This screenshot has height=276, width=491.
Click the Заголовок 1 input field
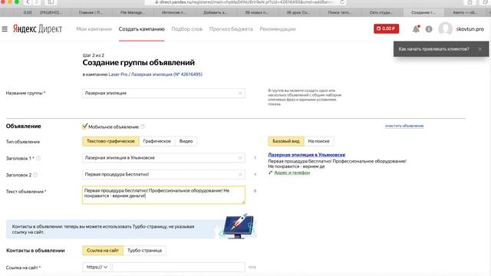coord(163,158)
